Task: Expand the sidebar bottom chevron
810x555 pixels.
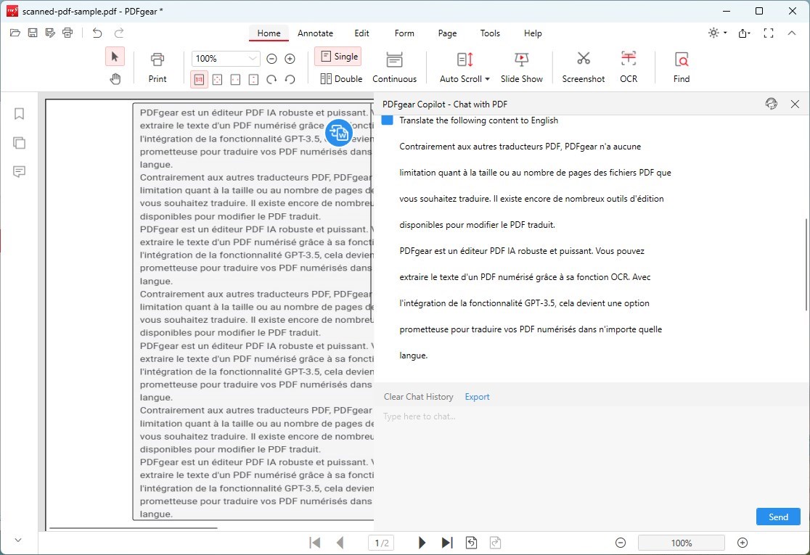Action: click(x=18, y=540)
